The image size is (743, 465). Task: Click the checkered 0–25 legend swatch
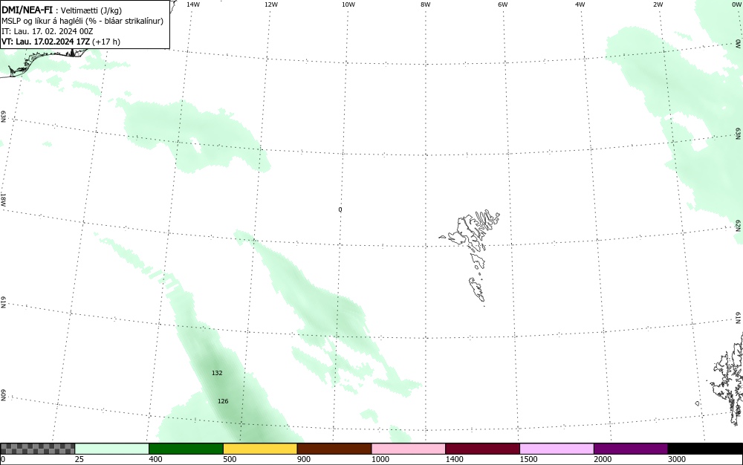37,449
